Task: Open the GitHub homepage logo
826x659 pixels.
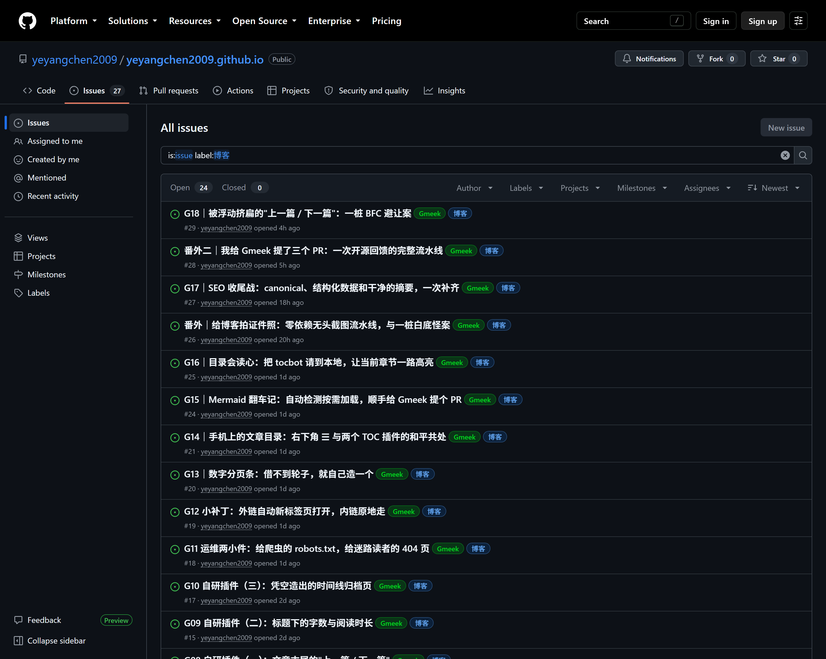Action: [27, 21]
